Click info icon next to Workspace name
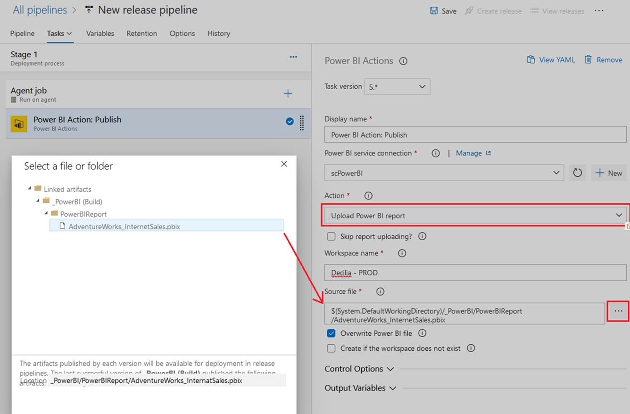The height and width of the screenshot is (414, 630). coord(402,253)
